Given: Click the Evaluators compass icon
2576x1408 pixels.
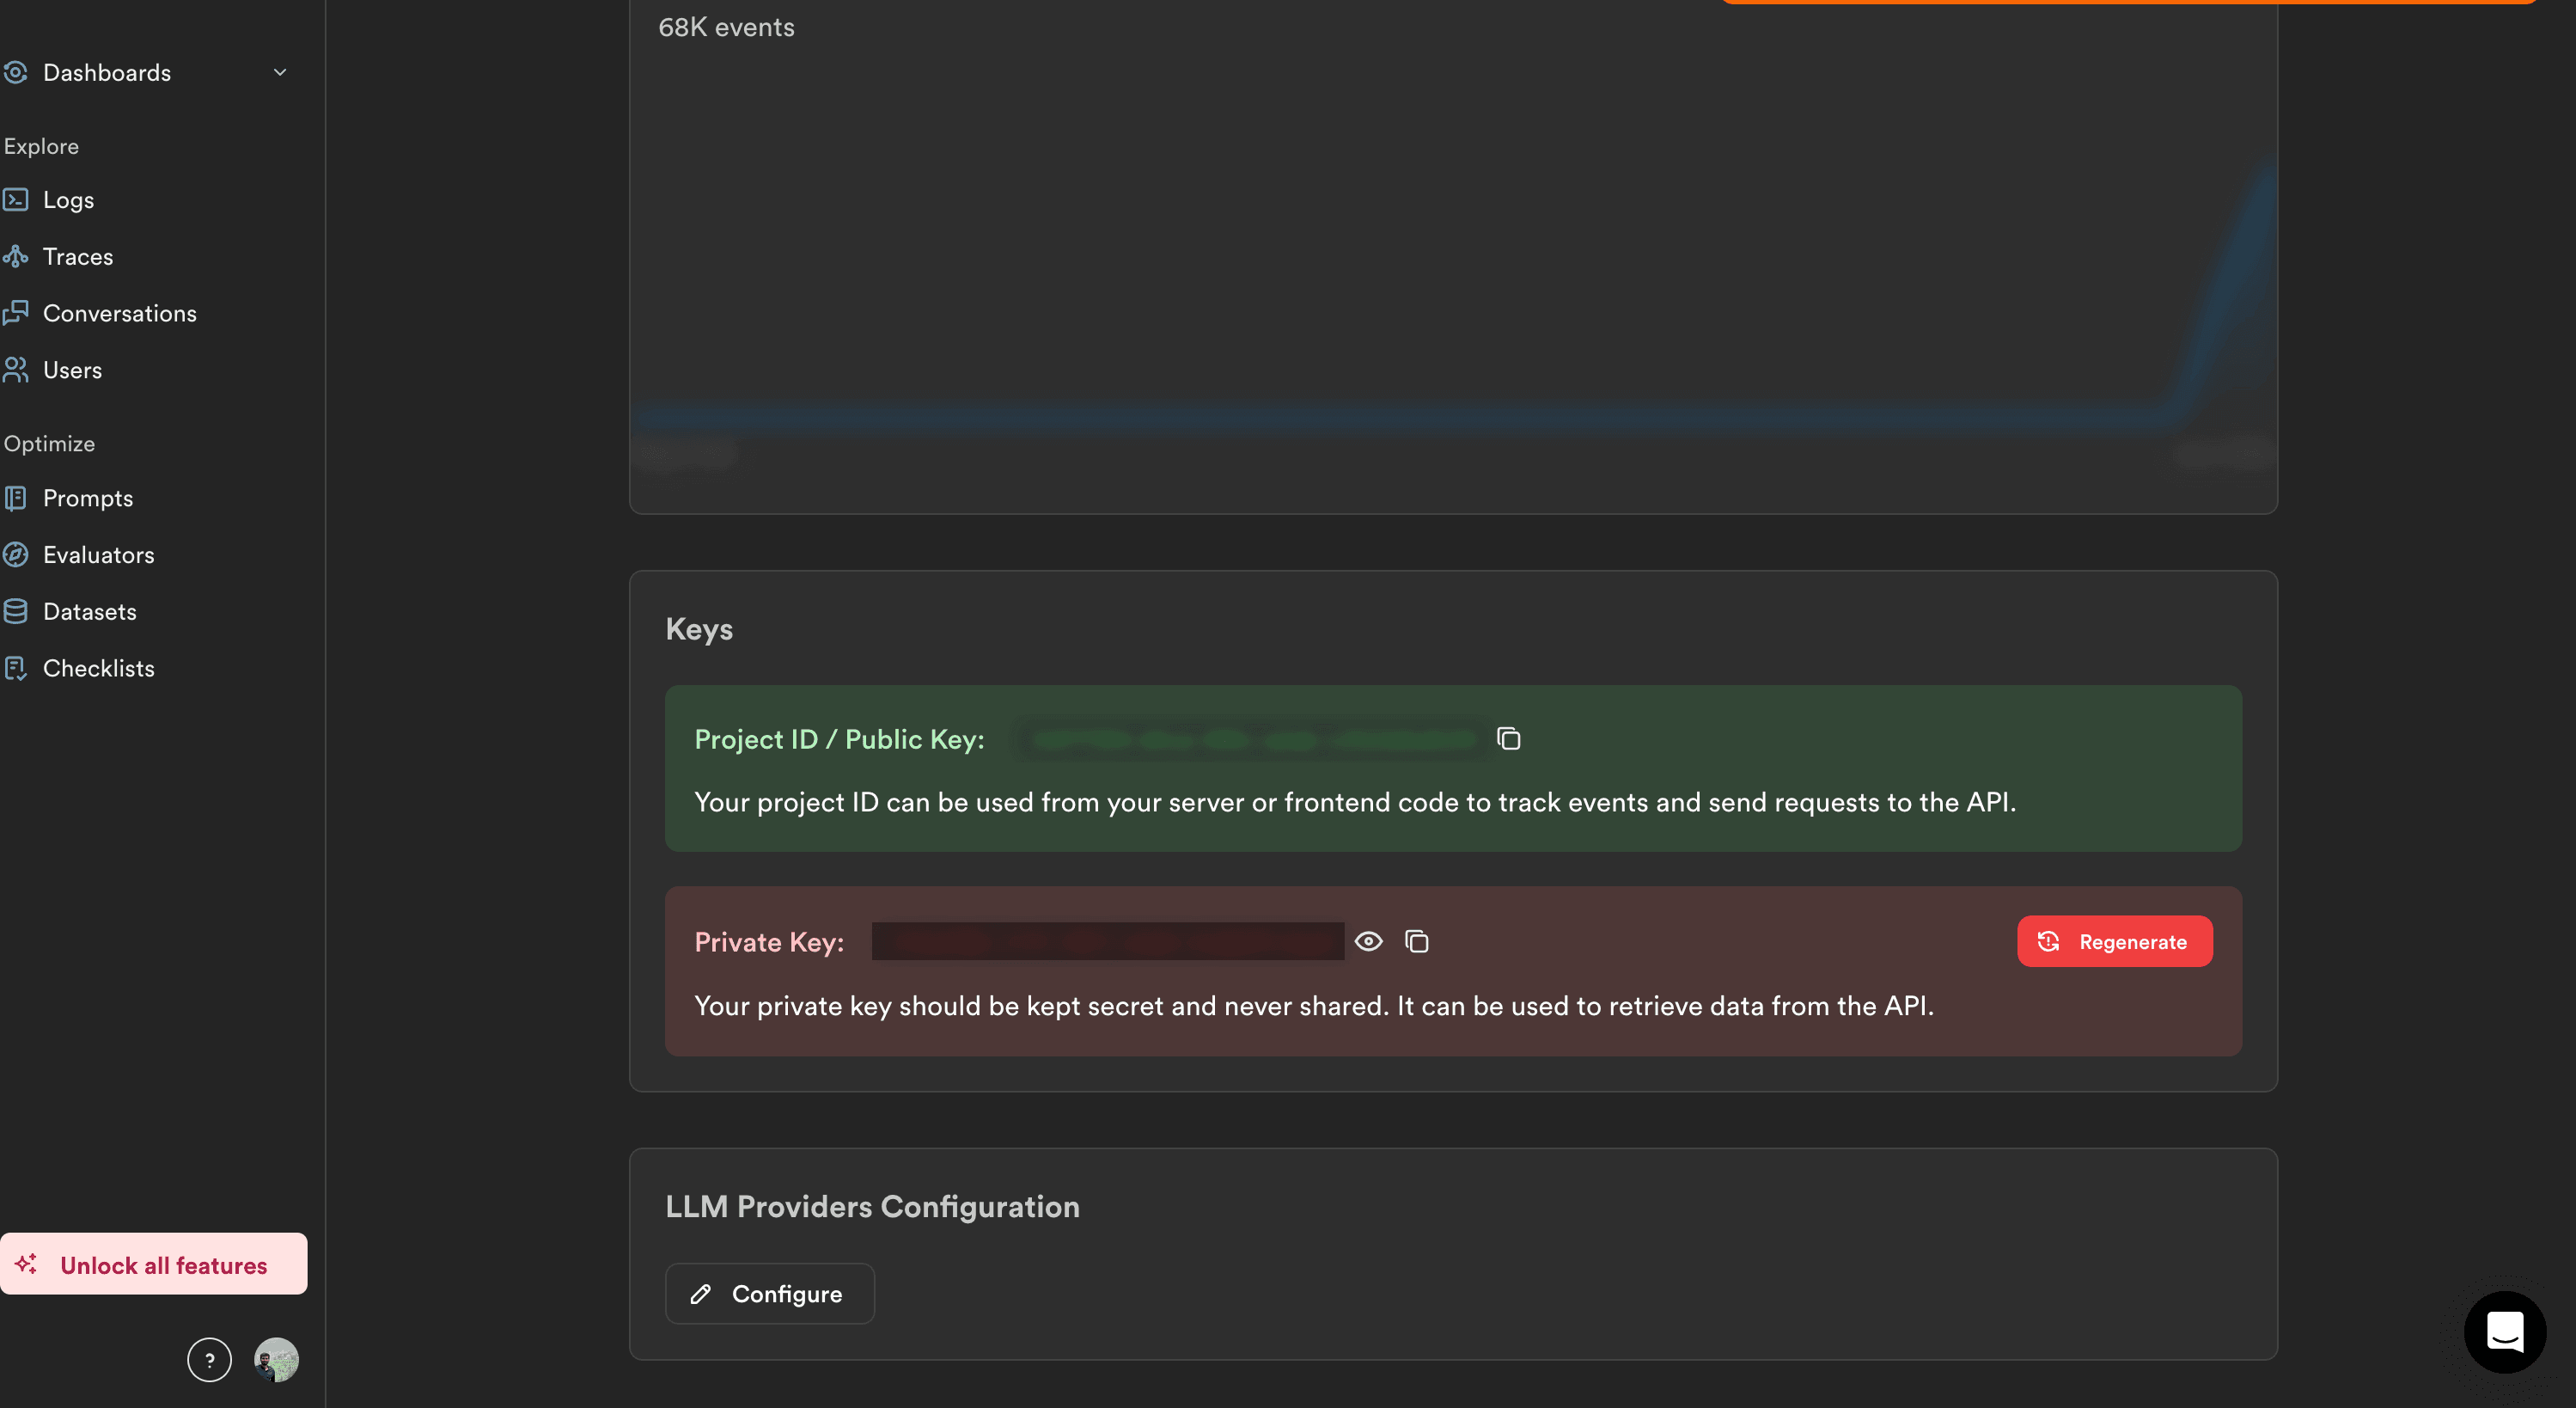Looking at the screenshot, I should point(15,554).
